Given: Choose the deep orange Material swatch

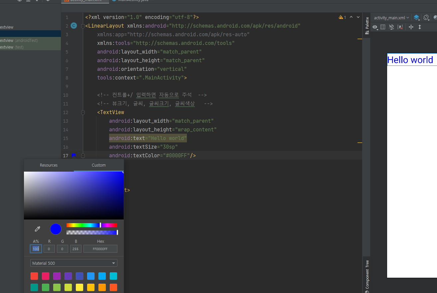Looking at the screenshot, I should point(113,287).
